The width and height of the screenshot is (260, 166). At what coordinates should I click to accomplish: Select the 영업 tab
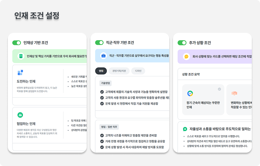(x=101, y=71)
